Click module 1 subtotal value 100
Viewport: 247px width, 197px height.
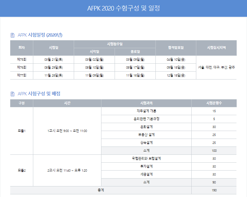coord(214,150)
